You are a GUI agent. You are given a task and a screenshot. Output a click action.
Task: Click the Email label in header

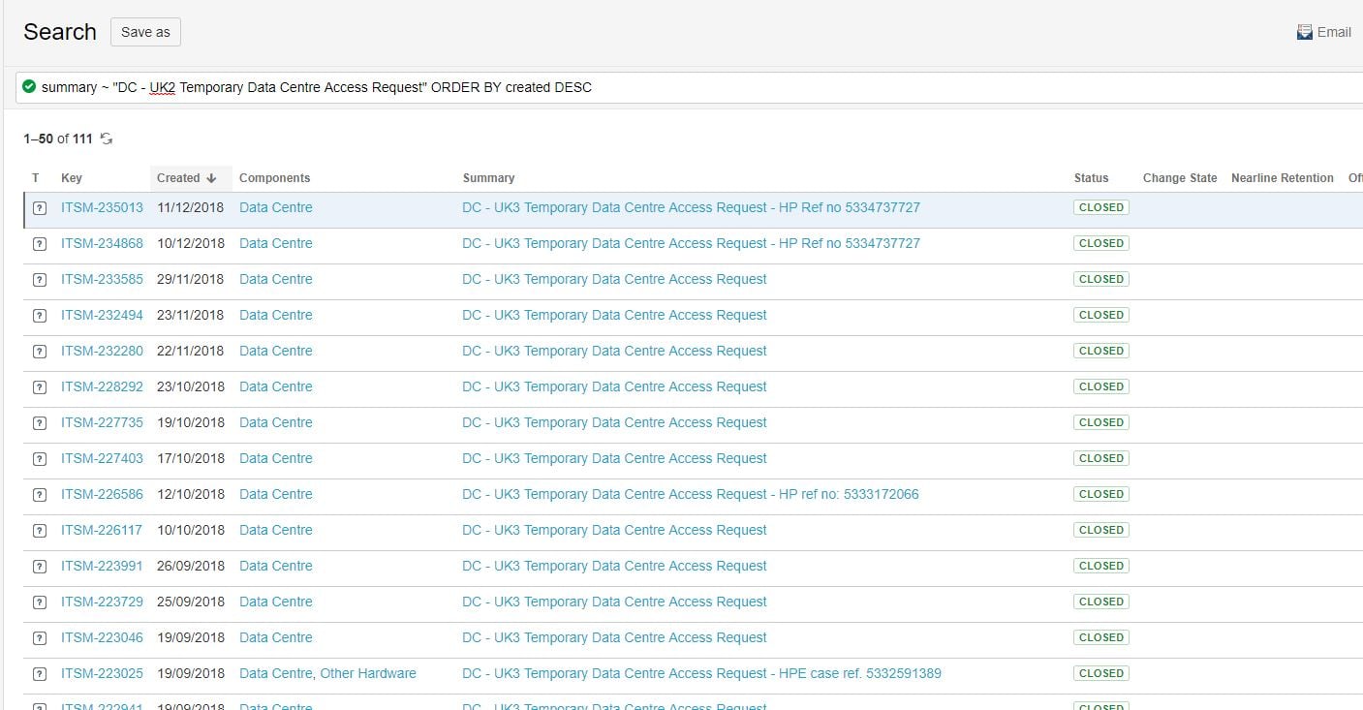pos(1334,32)
